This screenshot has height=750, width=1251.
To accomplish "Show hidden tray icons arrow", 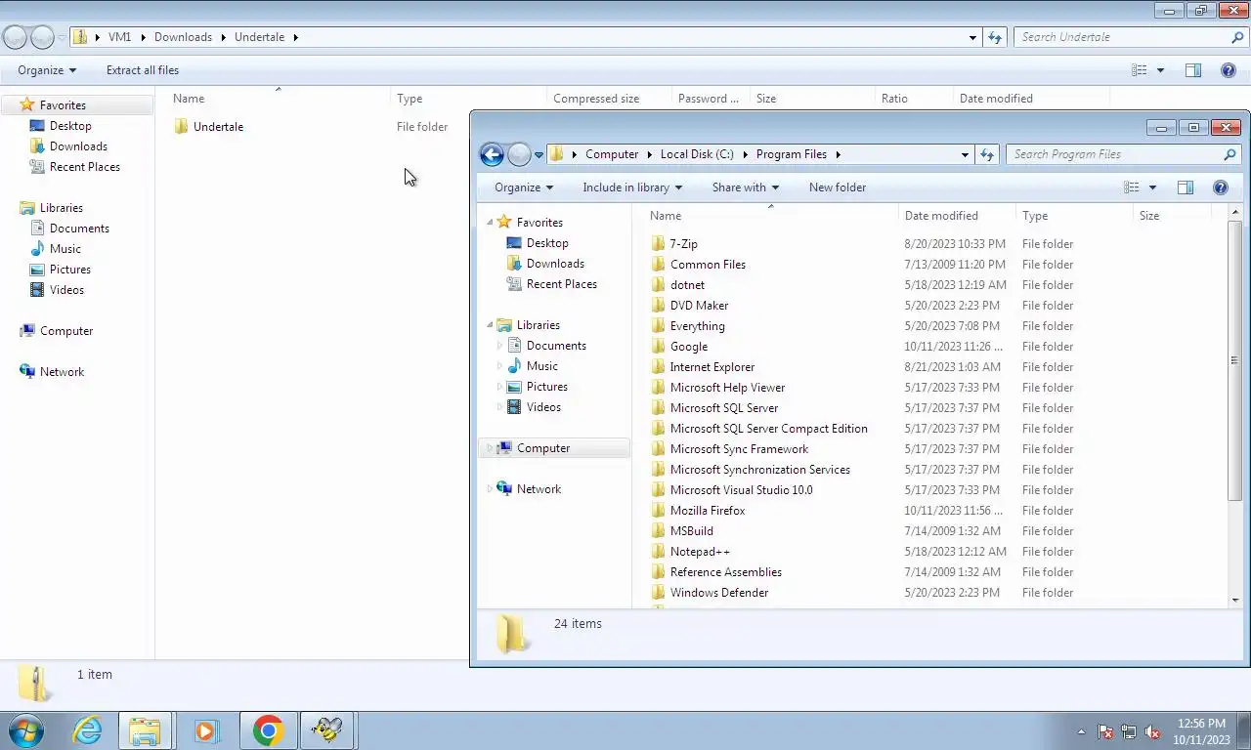I will (1081, 731).
